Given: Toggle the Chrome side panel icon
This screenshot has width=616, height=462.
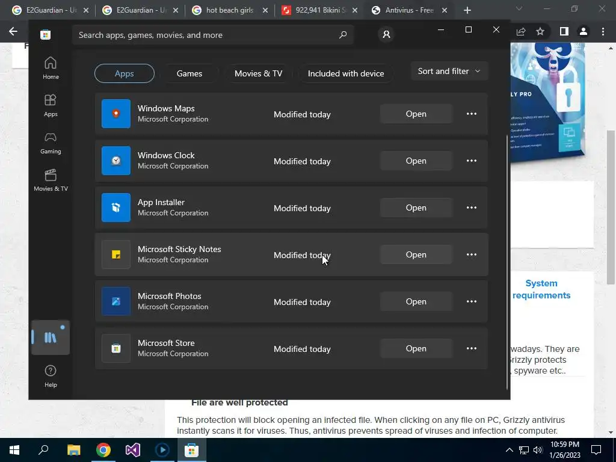Looking at the screenshot, I should coord(564,31).
